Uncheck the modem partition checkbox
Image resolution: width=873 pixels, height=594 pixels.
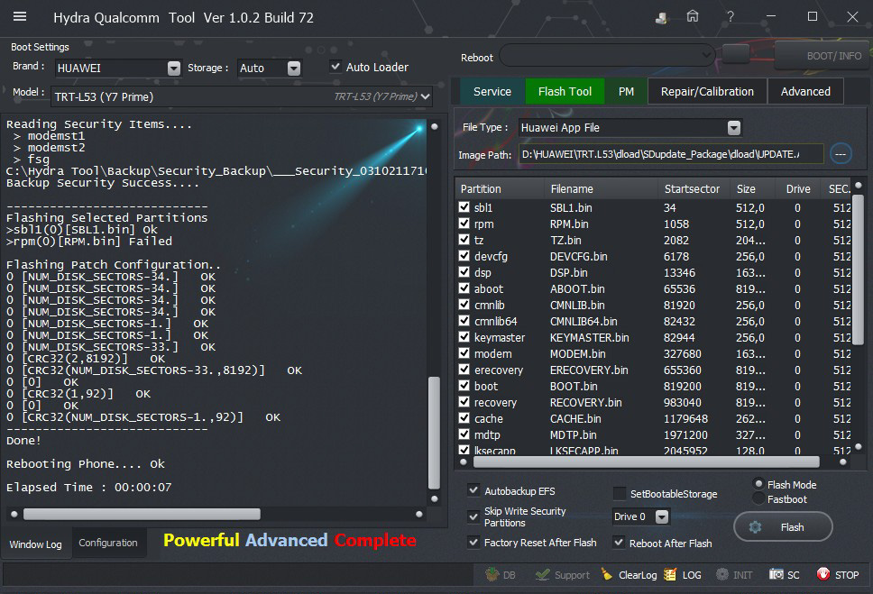pyautogui.click(x=464, y=353)
